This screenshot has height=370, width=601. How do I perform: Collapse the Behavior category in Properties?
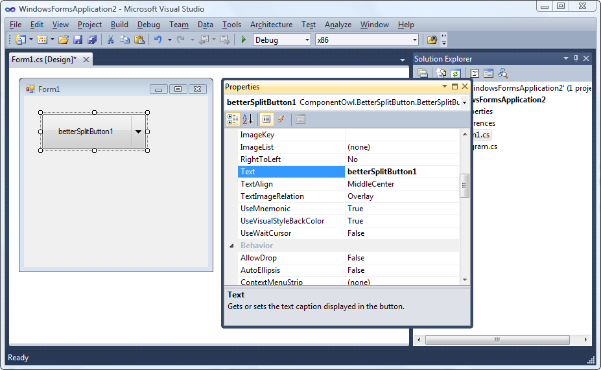click(x=231, y=246)
